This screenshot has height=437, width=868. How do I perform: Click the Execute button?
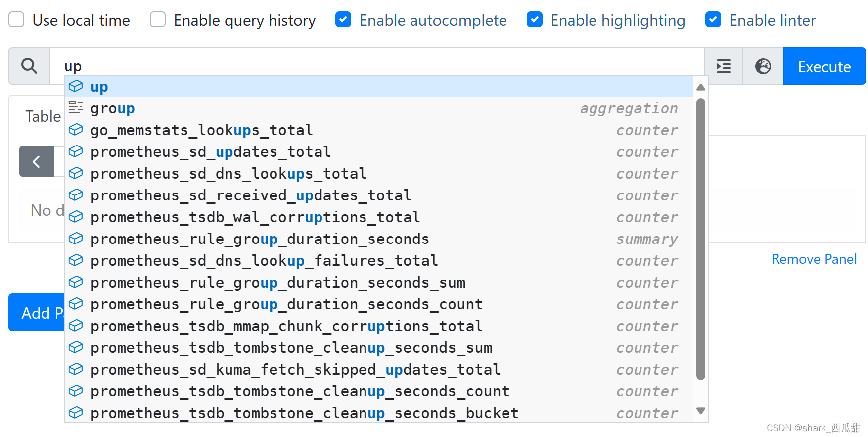[x=824, y=66]
